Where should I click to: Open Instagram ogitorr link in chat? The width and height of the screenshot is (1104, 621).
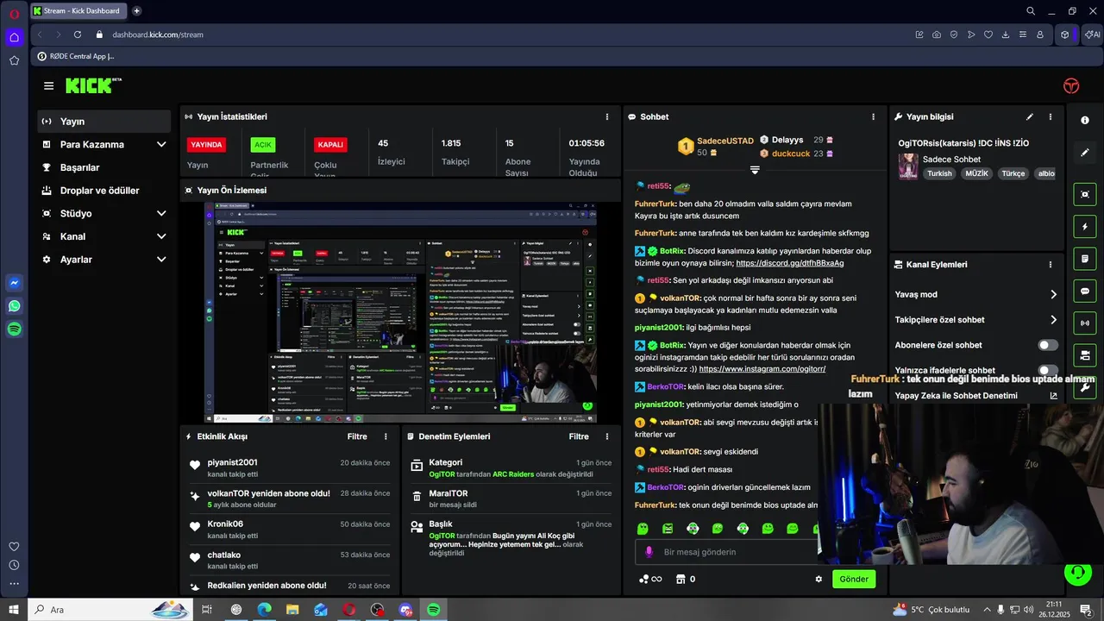click(x=762, y=369)
